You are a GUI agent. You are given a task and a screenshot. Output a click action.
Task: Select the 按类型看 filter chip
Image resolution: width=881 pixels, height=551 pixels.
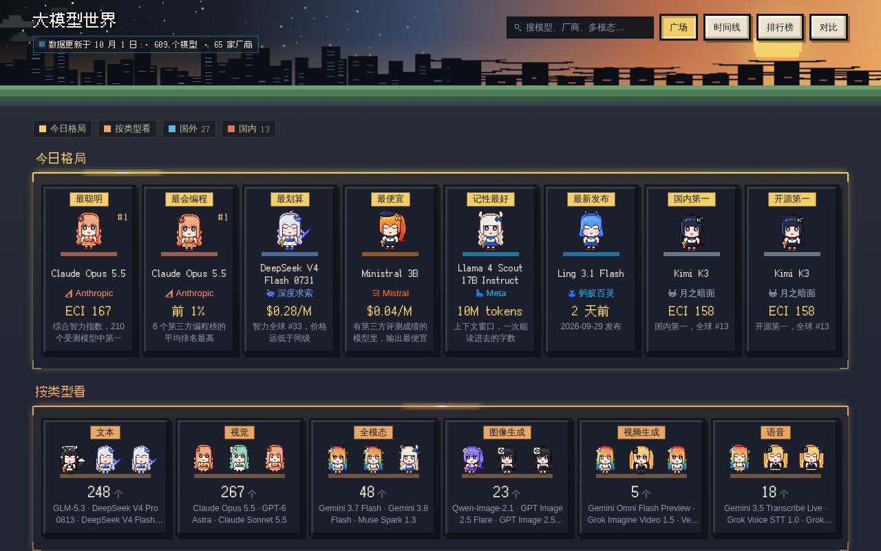tap(127, 129)
